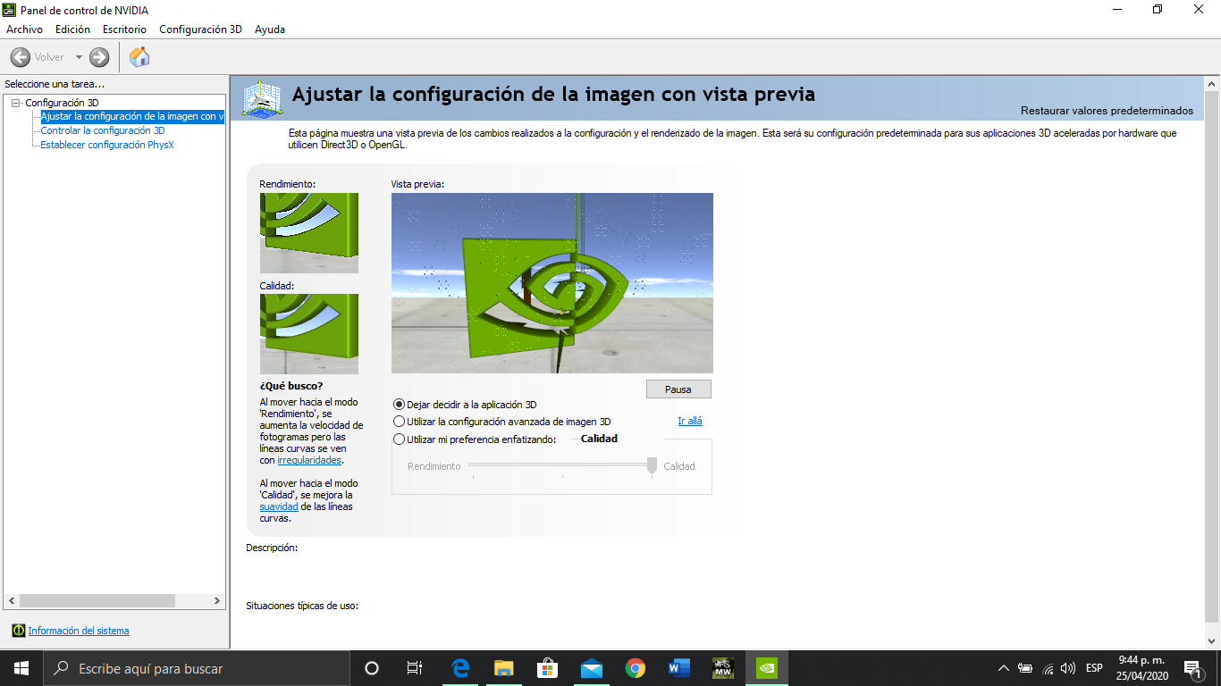Open the Ayuda menu
This screenshot has width=1221, height=686.
[270, 29]
